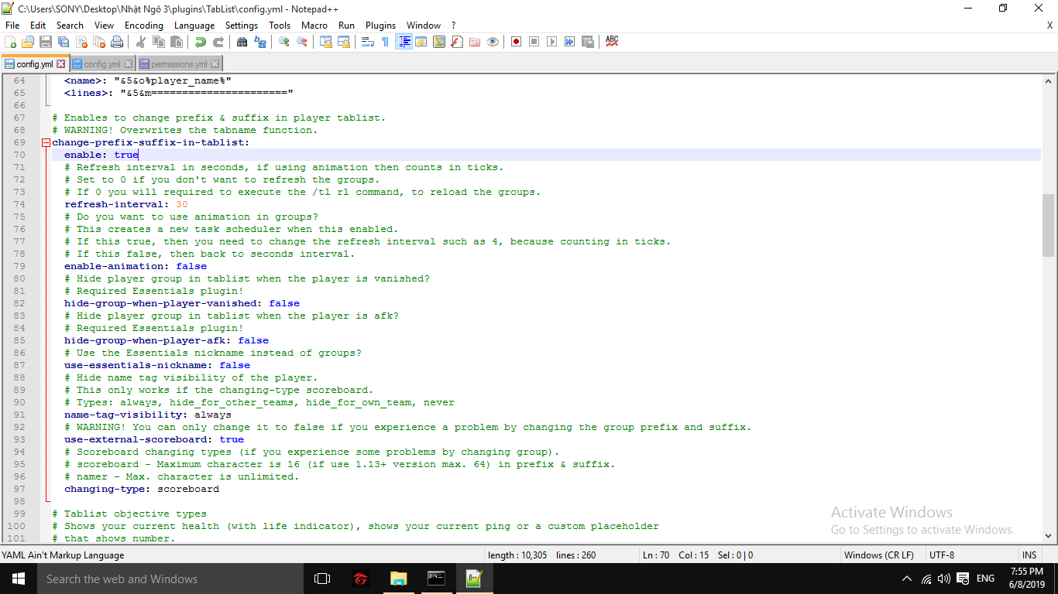Image resolution: width=1058 pixels, height=594 pixels.
Task: Collapse the change-prefix-suffix-in-tablist fold marker
Action: point(46,142)
